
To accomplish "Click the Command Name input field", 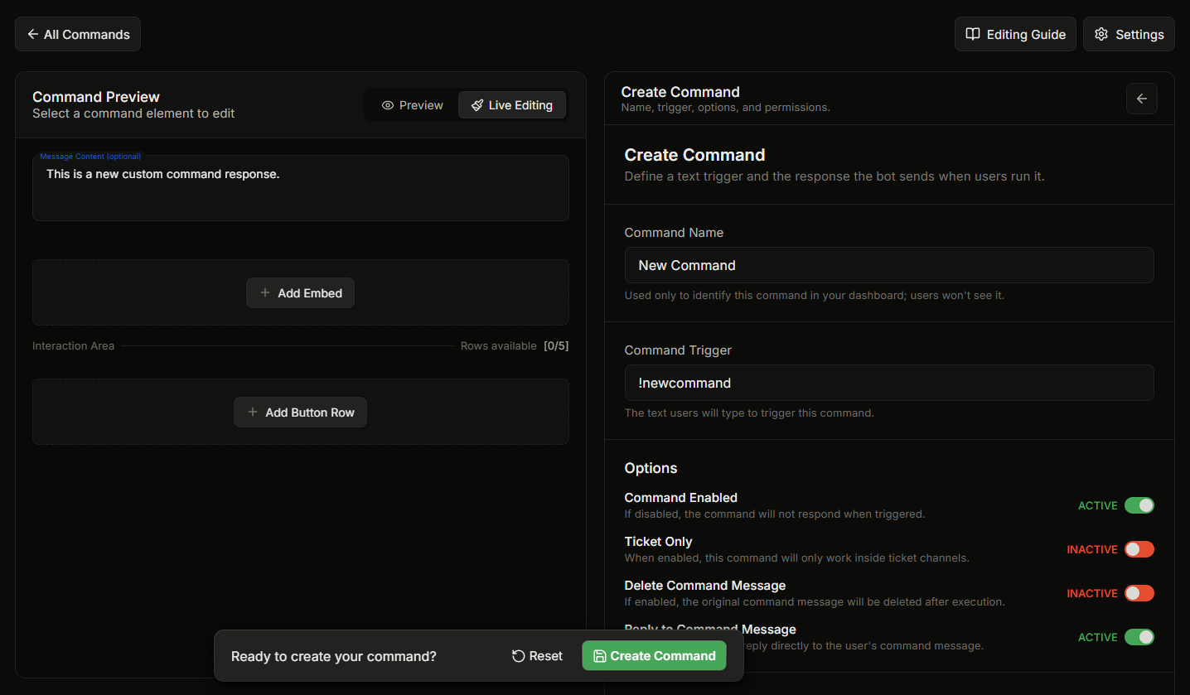I will [889, 265].
